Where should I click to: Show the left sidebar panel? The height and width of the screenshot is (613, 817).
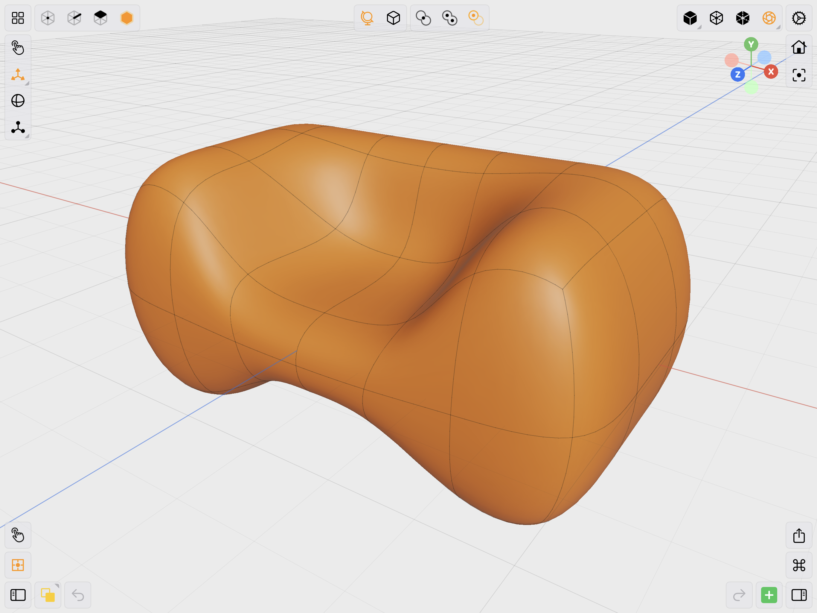click(18, 595)
